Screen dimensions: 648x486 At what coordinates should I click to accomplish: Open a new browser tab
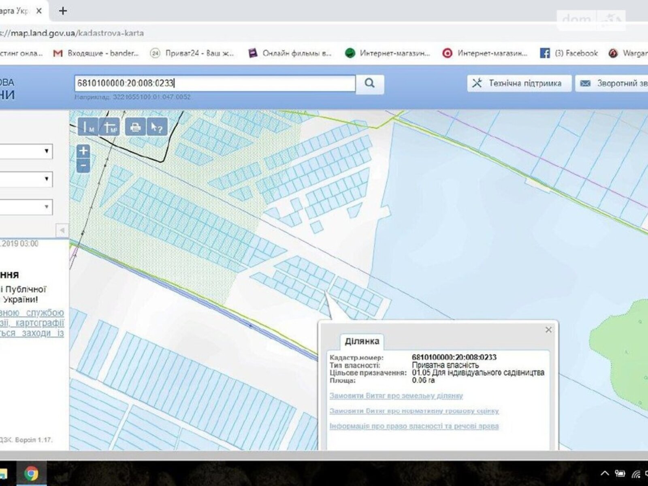coord(63,11)
